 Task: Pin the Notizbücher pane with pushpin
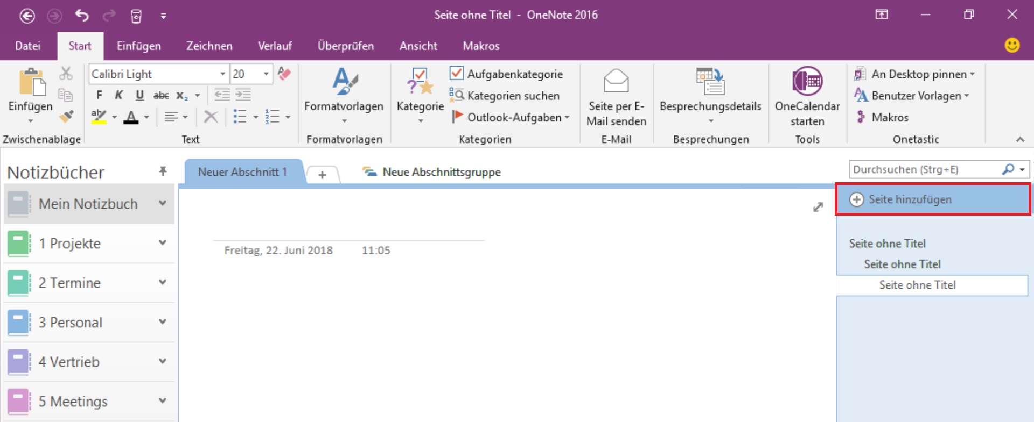click(163, 171)
